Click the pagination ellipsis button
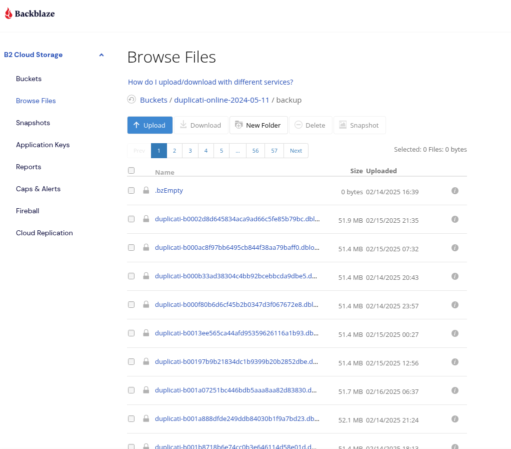This screenshot has height=449, width=511. [238, 151]
